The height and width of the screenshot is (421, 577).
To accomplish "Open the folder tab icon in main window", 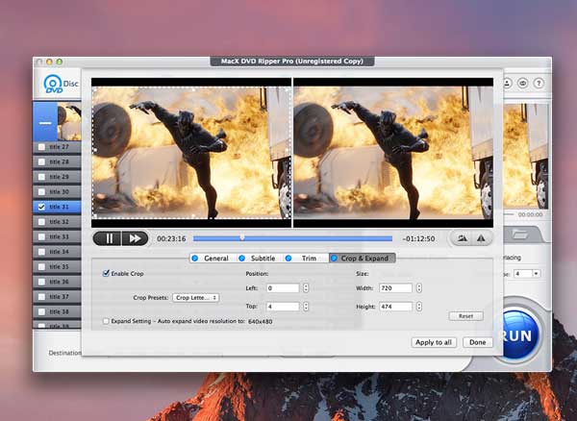I will click(520, 235).
